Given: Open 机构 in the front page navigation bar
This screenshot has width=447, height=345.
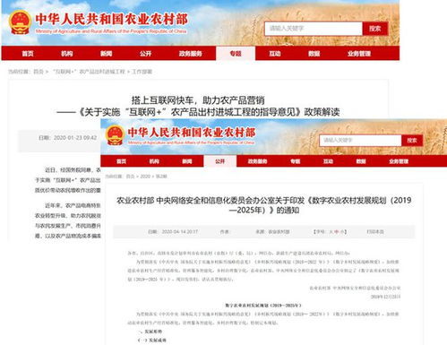Looking at the screenshot, I should (x=154, y=161).
